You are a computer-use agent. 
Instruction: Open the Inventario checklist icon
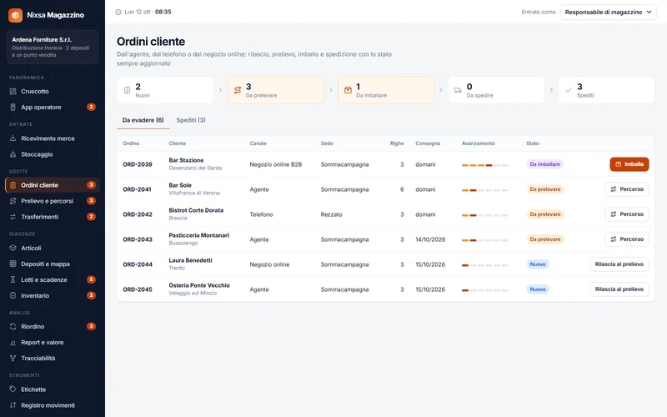(13, 295)
